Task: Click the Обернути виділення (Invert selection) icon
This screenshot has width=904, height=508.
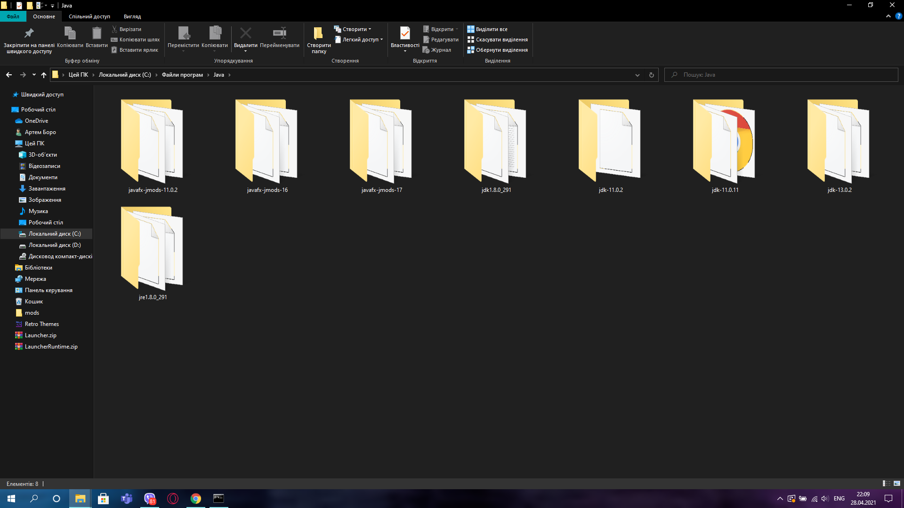Action: click(x=471, y=50)
